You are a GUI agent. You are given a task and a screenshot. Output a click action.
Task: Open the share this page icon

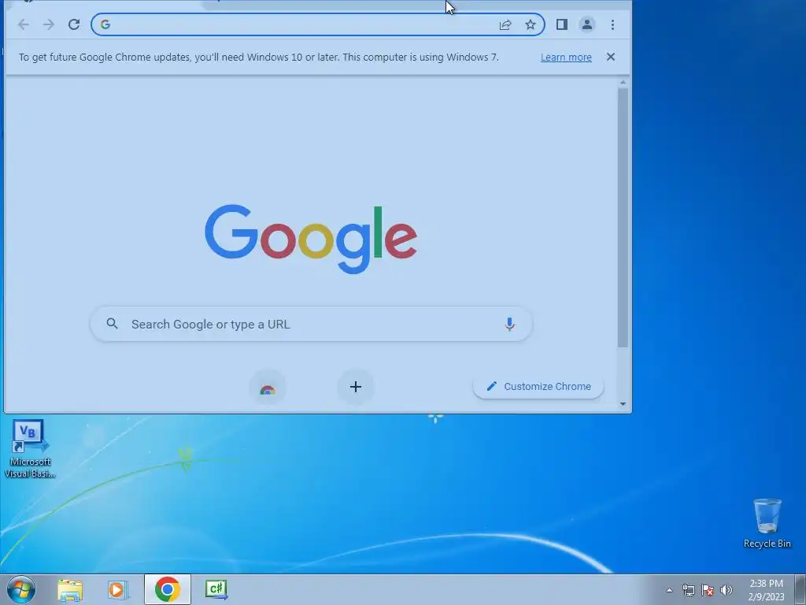click(x=505, y=24)
